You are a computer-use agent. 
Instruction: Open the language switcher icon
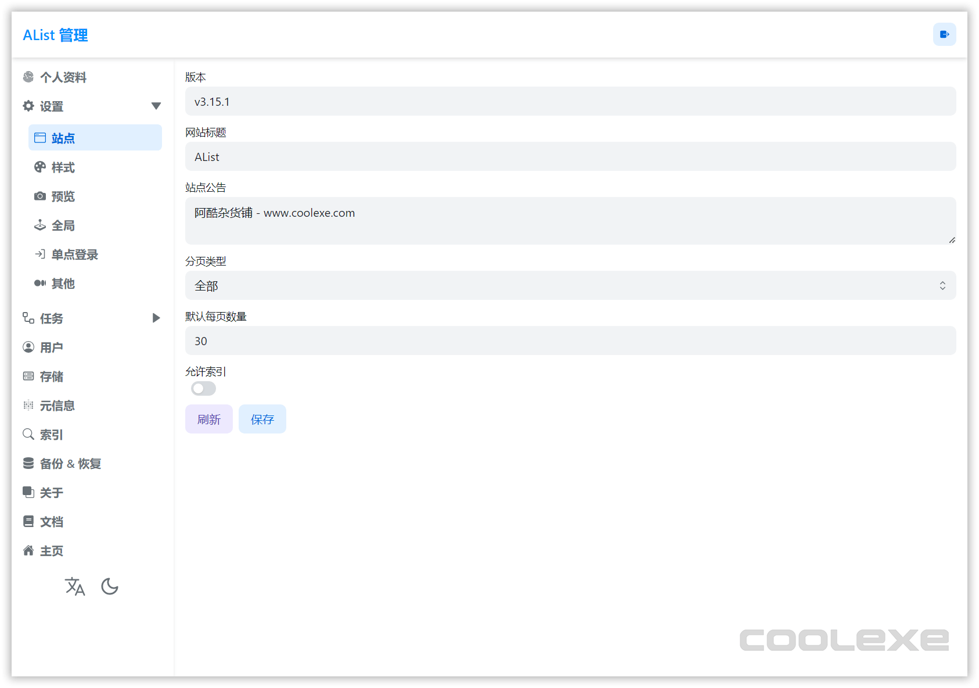coord(75,587)
